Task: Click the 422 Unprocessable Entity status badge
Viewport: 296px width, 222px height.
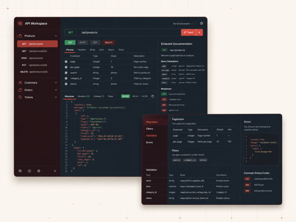Action: click(247, 179)
